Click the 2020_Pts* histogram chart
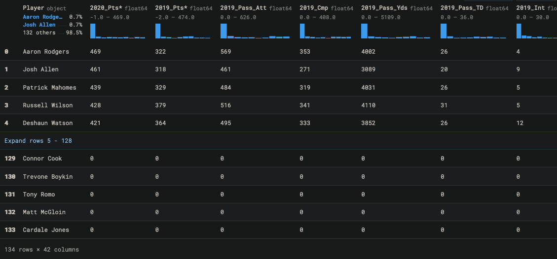The height and width of the screenshot is (259, 557). pyautogui.click(x=117, y=31)
